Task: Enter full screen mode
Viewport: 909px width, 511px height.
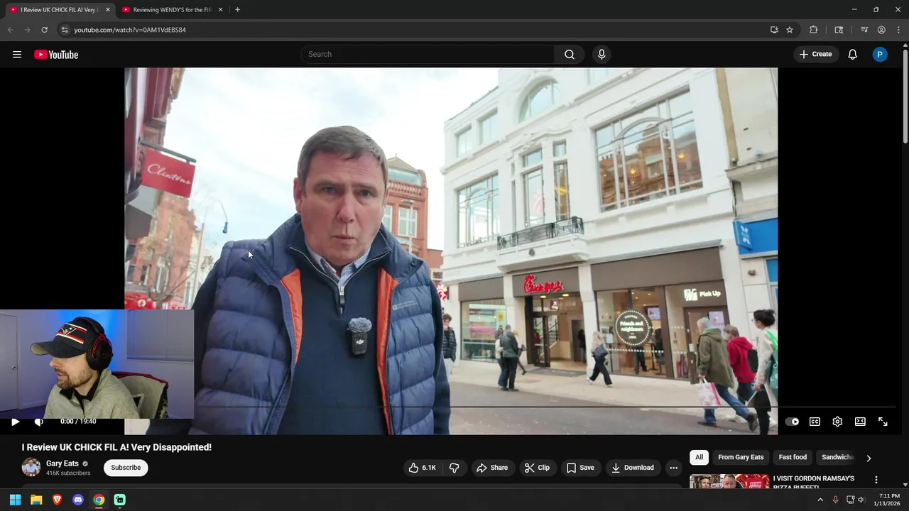Action: pos(883,422)
